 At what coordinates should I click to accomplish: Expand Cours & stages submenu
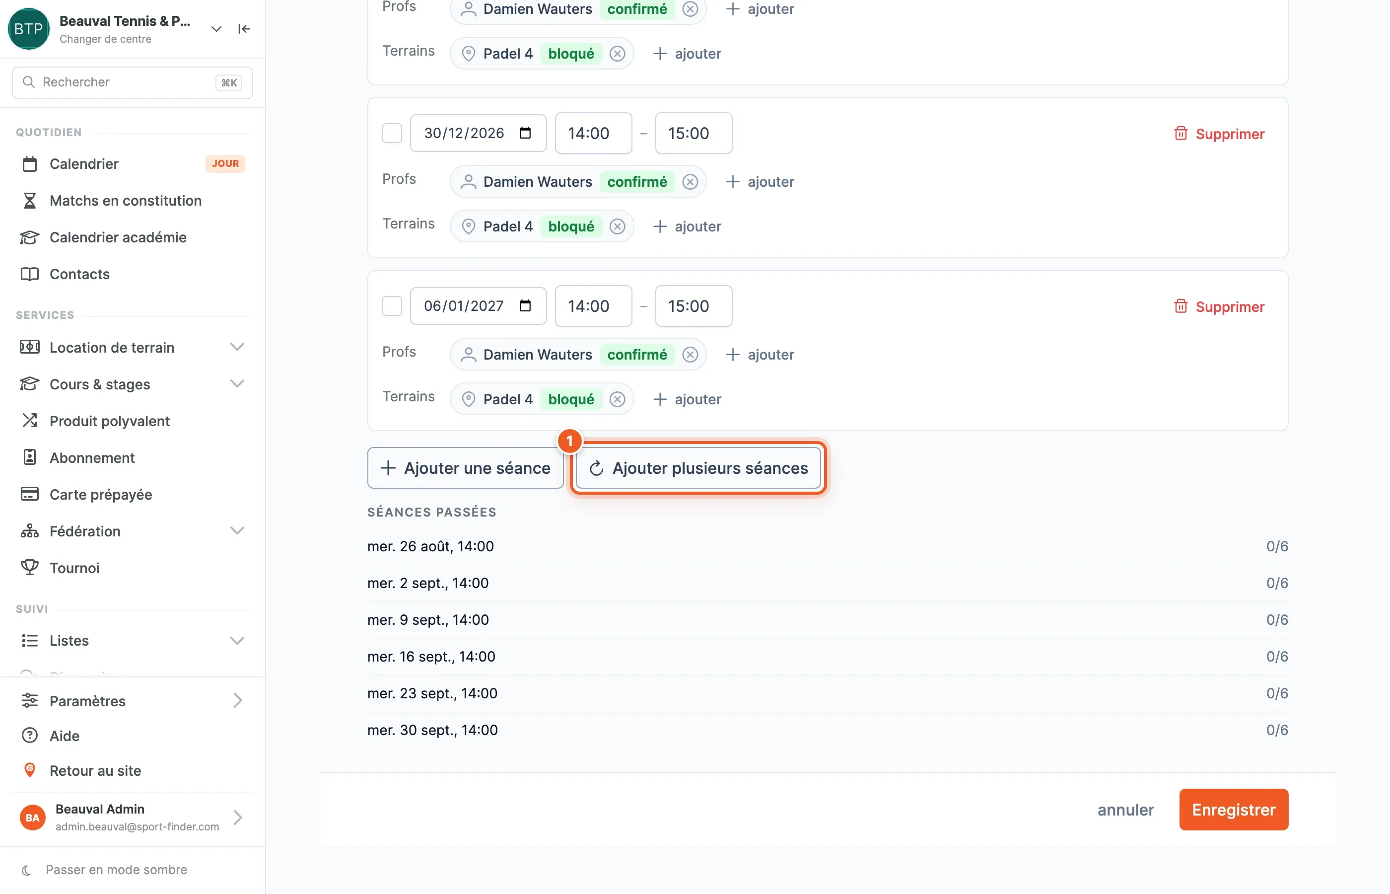click(237, 384)
